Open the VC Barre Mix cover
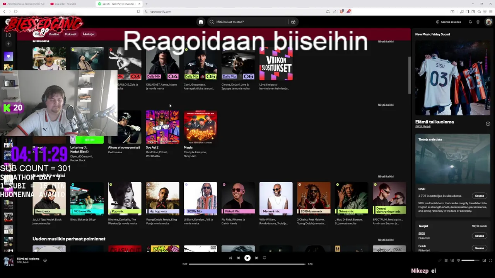Viewport: 495px width, 278px height. 87,198
